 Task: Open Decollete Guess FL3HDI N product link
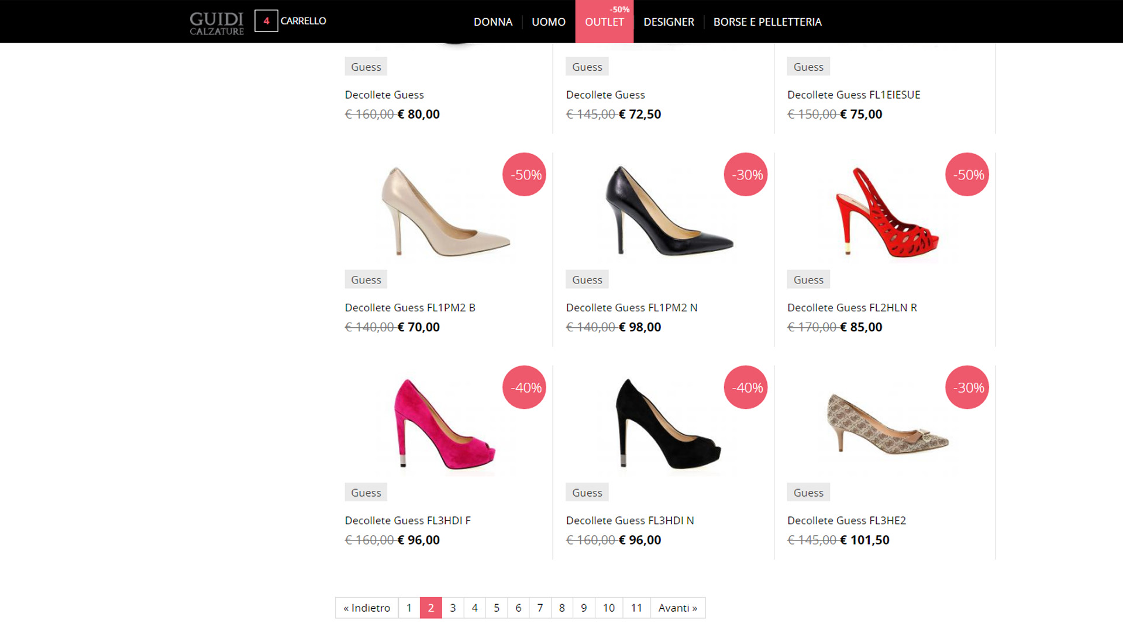point(629,521)
